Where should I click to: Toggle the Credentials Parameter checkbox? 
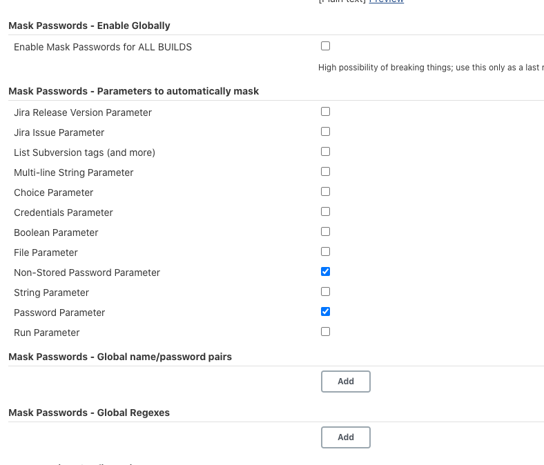(x=326, y=212)
